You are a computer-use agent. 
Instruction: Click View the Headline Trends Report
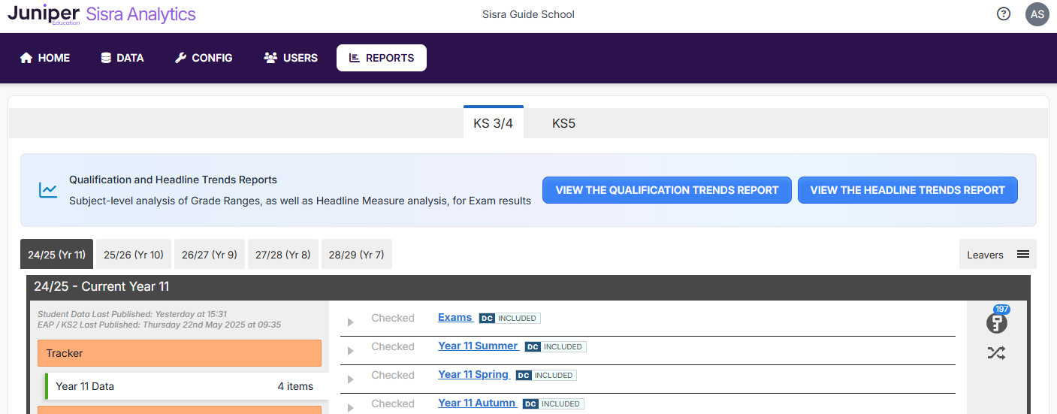coord(907,190)
